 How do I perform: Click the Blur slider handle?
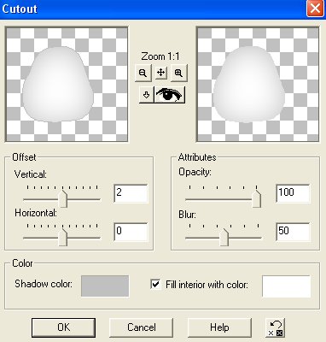pos(224,238)
